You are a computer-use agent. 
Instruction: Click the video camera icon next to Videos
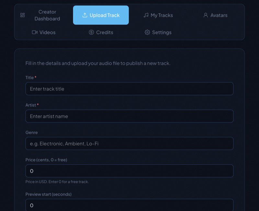point(35,32)
